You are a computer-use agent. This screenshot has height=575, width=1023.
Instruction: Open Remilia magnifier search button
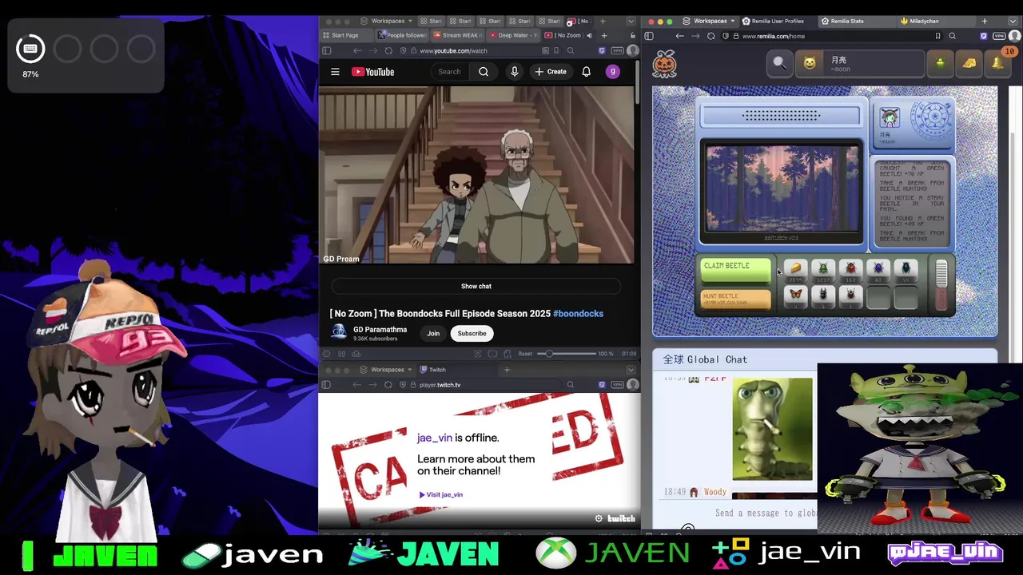tap(779, 63)
